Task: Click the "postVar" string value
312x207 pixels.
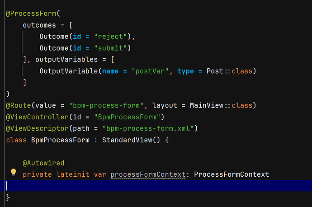Action: point(150,71)
